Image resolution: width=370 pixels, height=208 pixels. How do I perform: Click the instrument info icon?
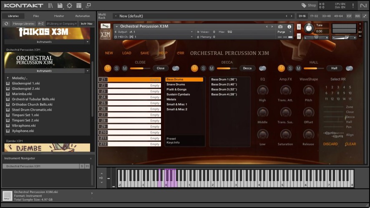pos(289,27)
